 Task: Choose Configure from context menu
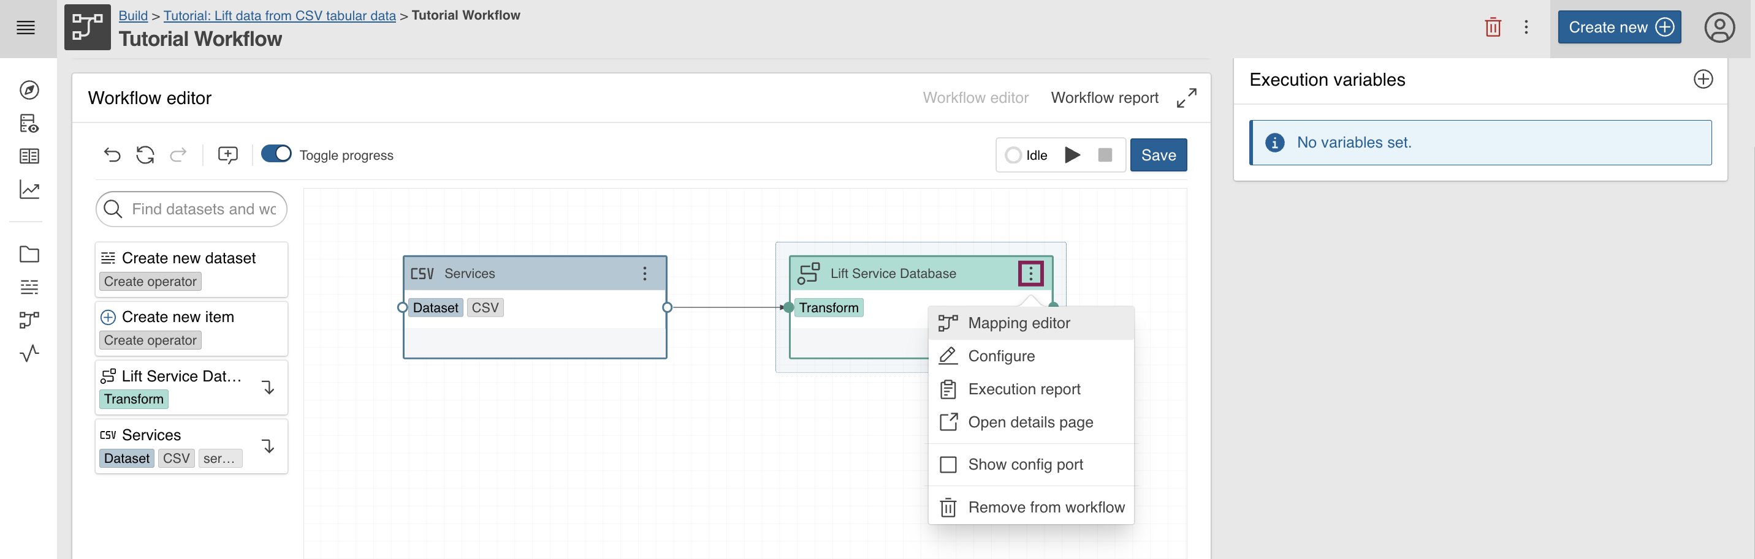coord(1031,356)
